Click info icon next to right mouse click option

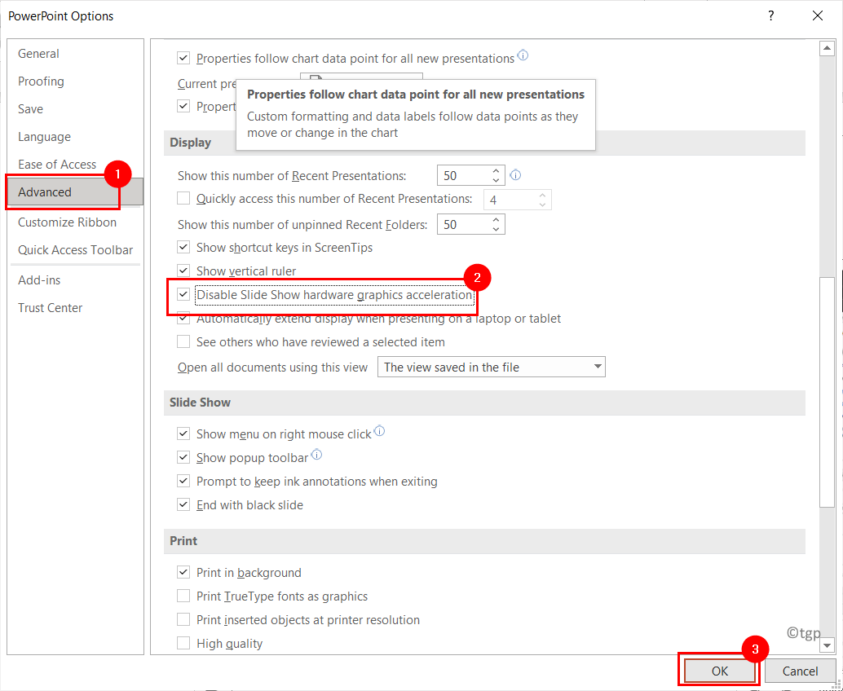[x=380, y=431]
